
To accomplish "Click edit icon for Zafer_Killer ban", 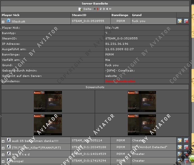I will coord(180,147).
